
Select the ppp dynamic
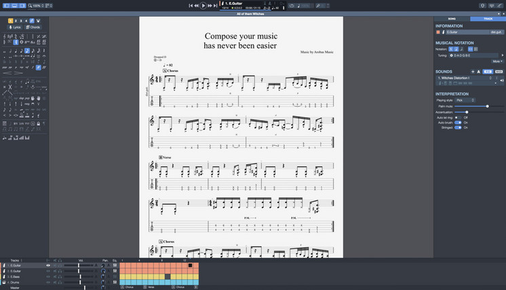5,67
